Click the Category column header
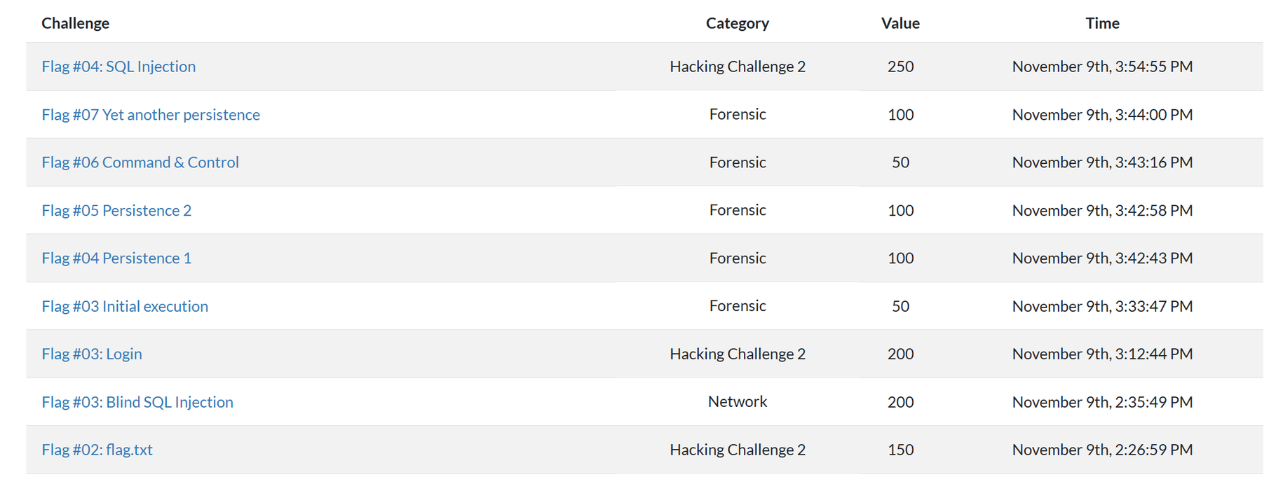Viewport: 1276px width, 491px height. click(738, 23)
